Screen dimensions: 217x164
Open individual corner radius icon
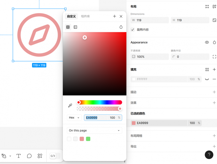[x=214, y=57]
